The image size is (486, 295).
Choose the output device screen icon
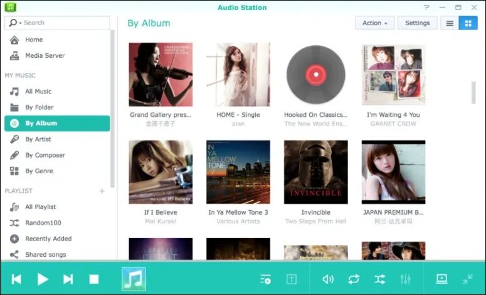pyautogui.click(x=441, y=279)
